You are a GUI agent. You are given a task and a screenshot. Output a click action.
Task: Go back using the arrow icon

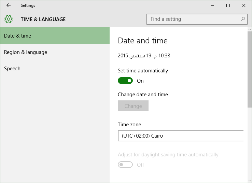point(8,5)
